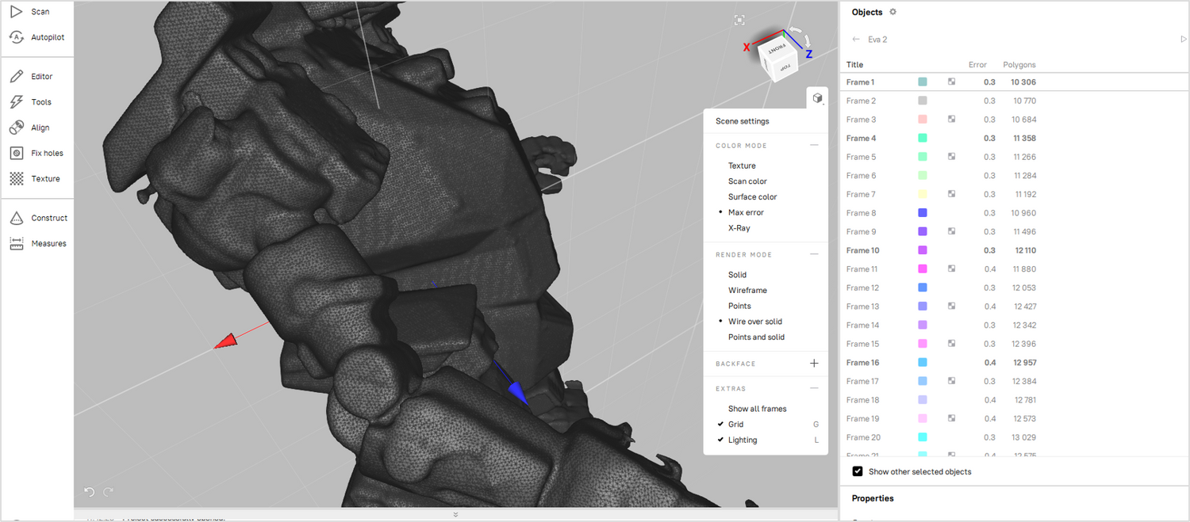1190x522 pixels.
Task: Select Wireframe render mode
Action: point(747,291)
